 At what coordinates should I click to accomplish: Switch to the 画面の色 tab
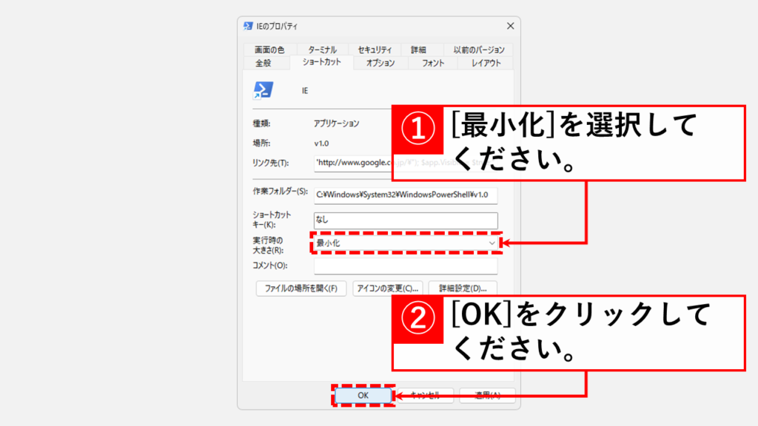[269, 50]
